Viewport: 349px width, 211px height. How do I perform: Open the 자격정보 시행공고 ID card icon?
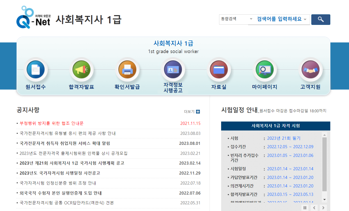click(173, 69)
